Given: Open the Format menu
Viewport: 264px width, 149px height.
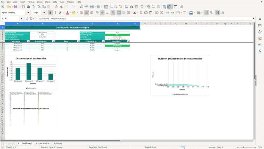Looking at the screenshot, I should [31, 2].
